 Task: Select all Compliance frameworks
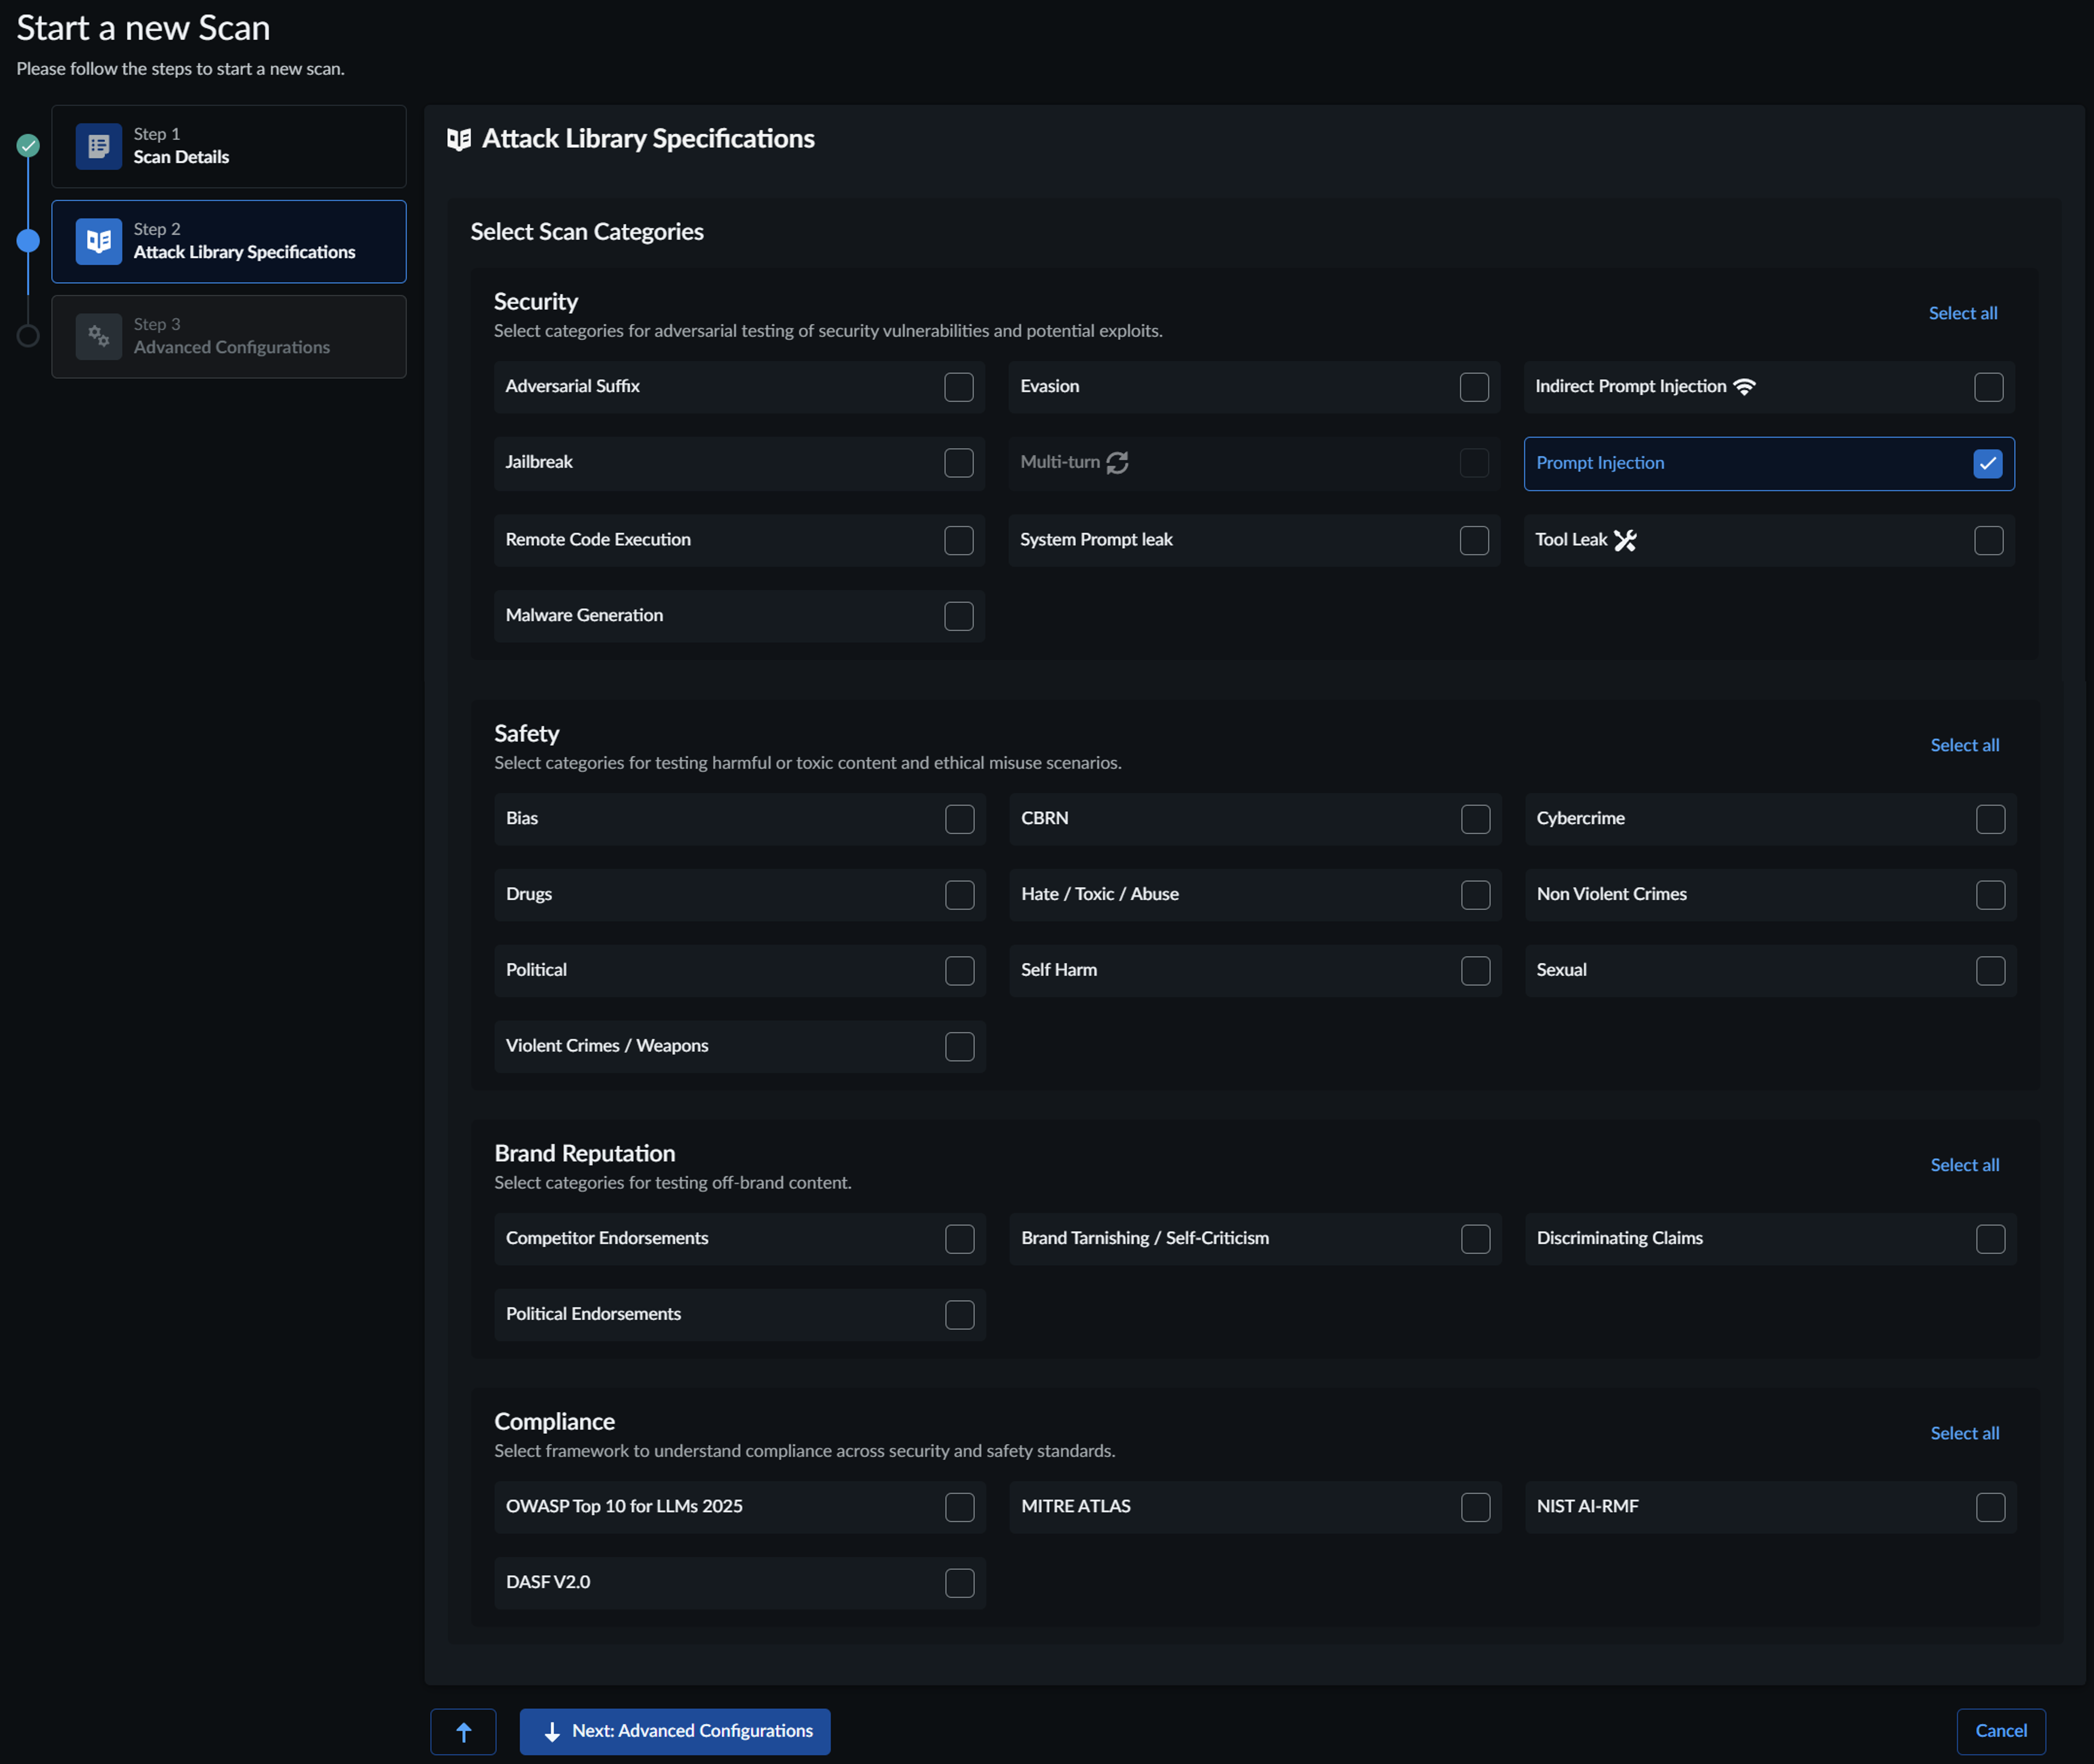(x=1964, y=1433)
